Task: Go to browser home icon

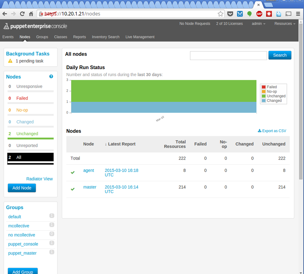Action: pyautogui.click(x=31, y=14)
